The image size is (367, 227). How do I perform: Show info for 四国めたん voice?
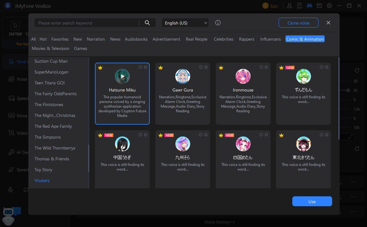[261, 135]
